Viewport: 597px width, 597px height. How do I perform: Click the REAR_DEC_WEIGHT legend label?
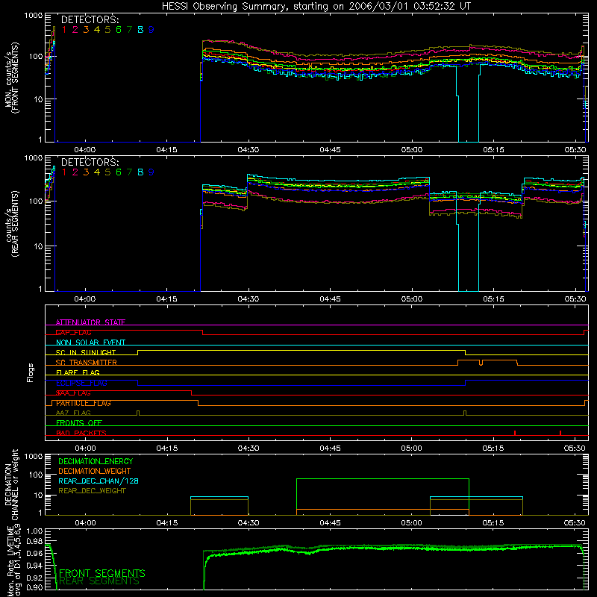pyautogui.click(x=92, y=491)
